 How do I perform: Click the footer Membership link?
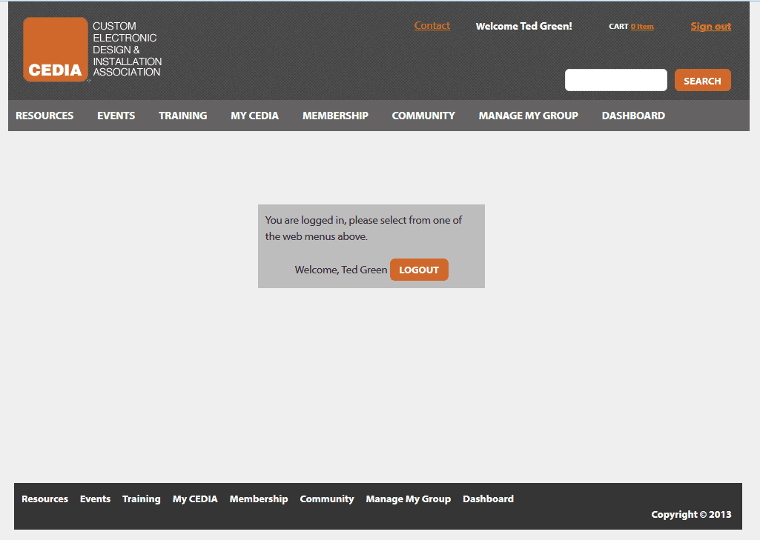pyautogui.click(x=258, y=499)
